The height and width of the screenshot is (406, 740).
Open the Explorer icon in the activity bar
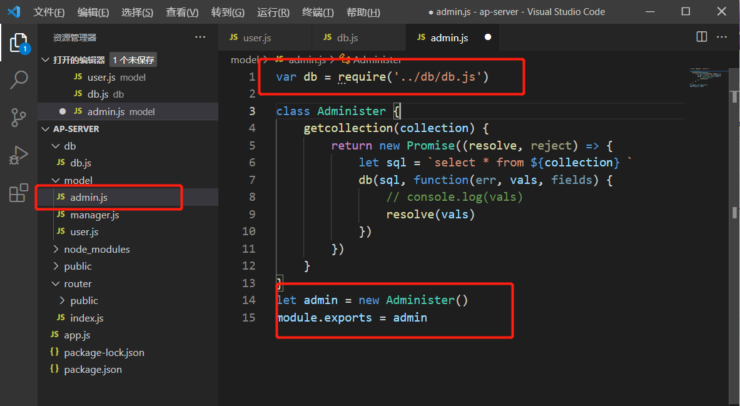[18, 43]
